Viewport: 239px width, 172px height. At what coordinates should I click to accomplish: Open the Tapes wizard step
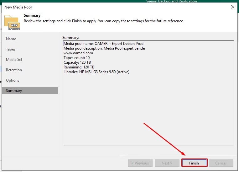click(11, 49)
